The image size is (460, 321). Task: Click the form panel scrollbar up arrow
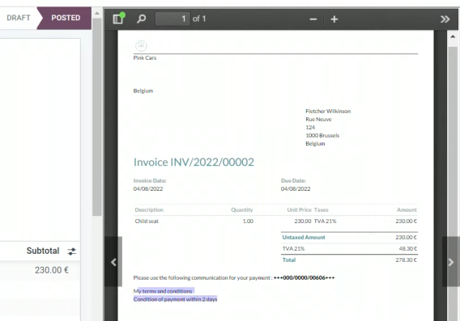[x=97, y=13]
